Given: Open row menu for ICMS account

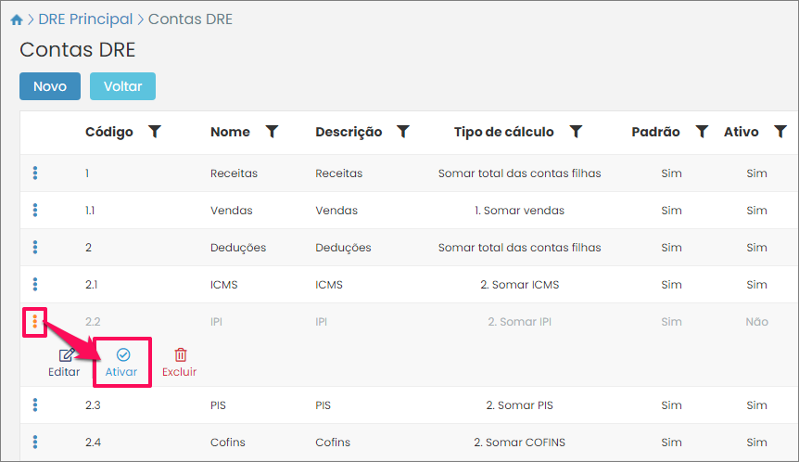Looking at the screenshot, I should 35,284.
